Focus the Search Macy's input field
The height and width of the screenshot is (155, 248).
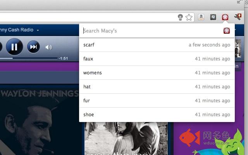(151, 31)
